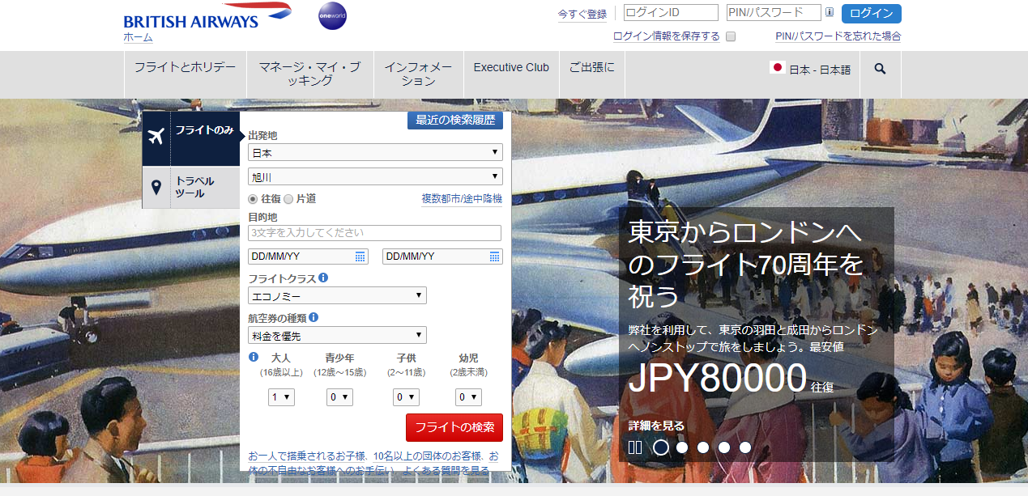
Task: Open Executive Club menu
Action: tap(511, 67)
